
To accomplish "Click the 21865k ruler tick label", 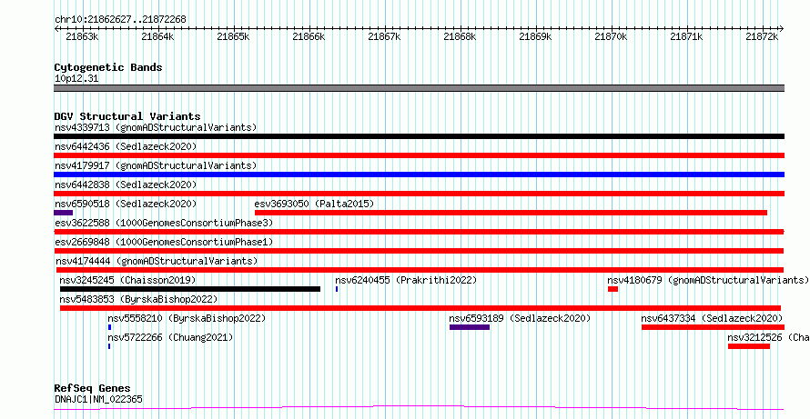I will point(234,36).
